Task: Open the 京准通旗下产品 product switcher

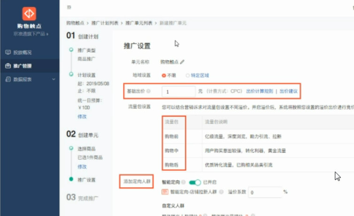Action: click(31, 34)
